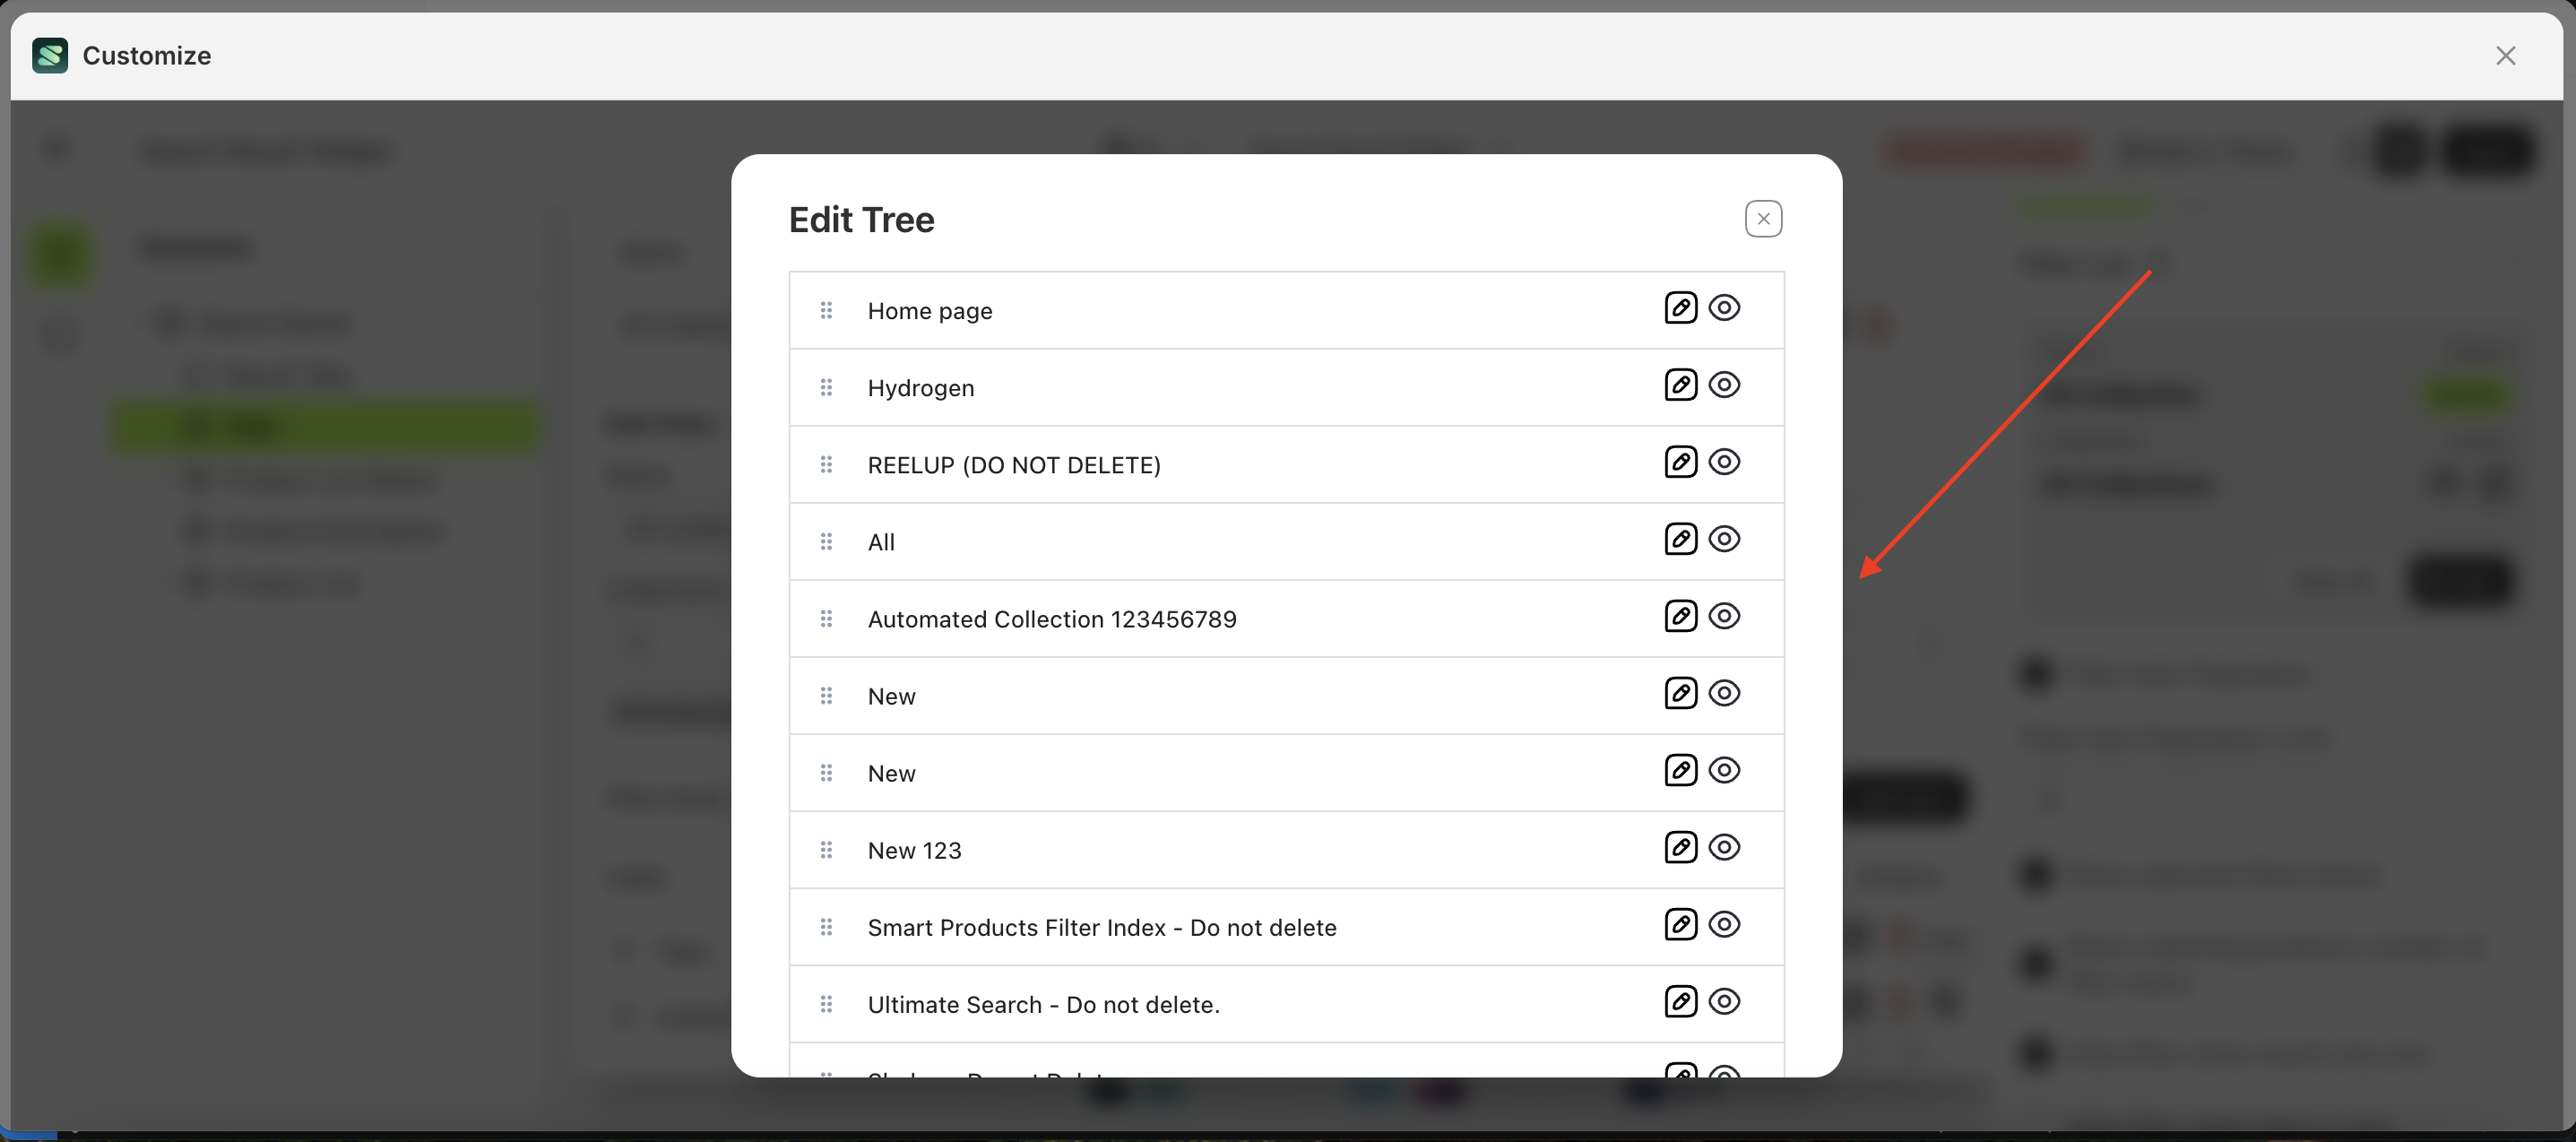Close the Edit Tree dialog
The height and width of the screenshot is (1142, 2576).
pyautogui.click(x=1763, y=218)
